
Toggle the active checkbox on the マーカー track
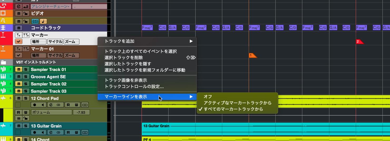(18, 42)
